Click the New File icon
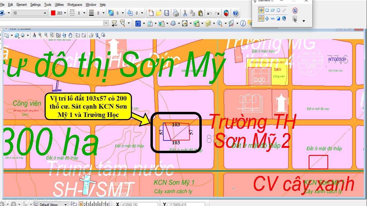367x206 pixels. click(x=151, y=13)
